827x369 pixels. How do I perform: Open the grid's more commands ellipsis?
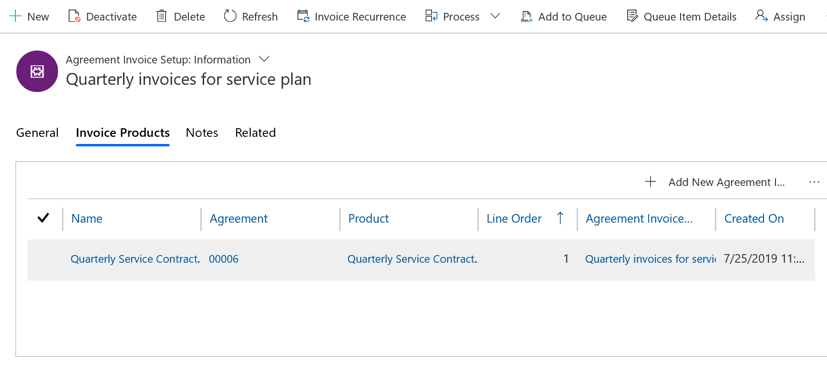[814, 182]
